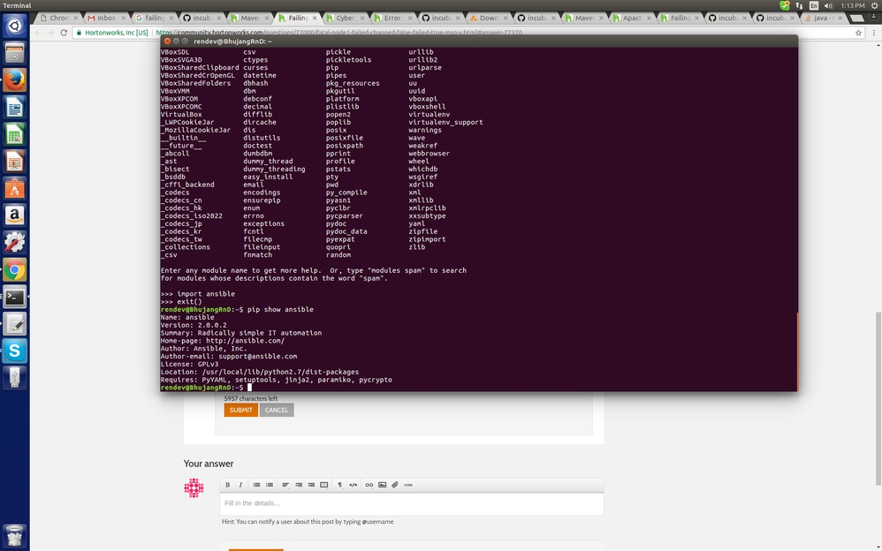
Task: Open text alignment options in editor
Action: (x=285, y=485)
